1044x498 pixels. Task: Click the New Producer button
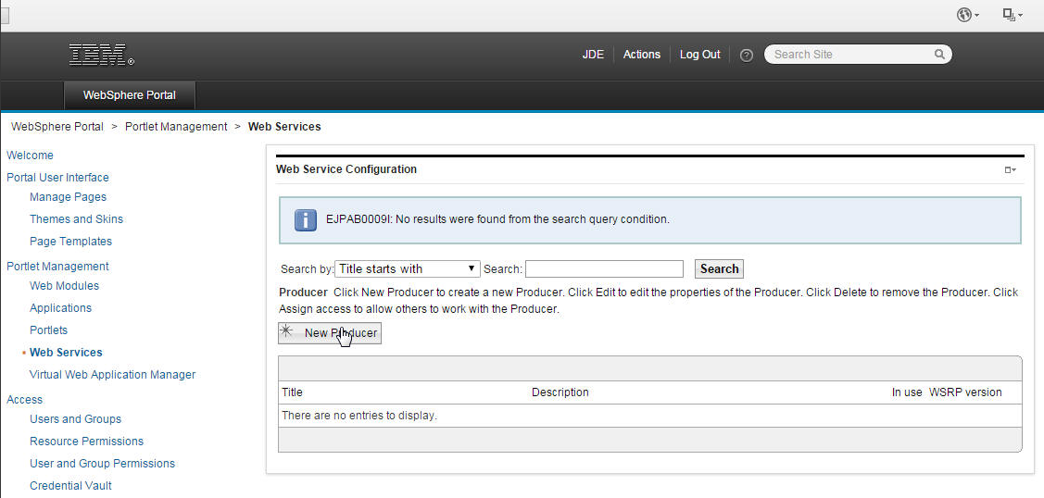330,333
